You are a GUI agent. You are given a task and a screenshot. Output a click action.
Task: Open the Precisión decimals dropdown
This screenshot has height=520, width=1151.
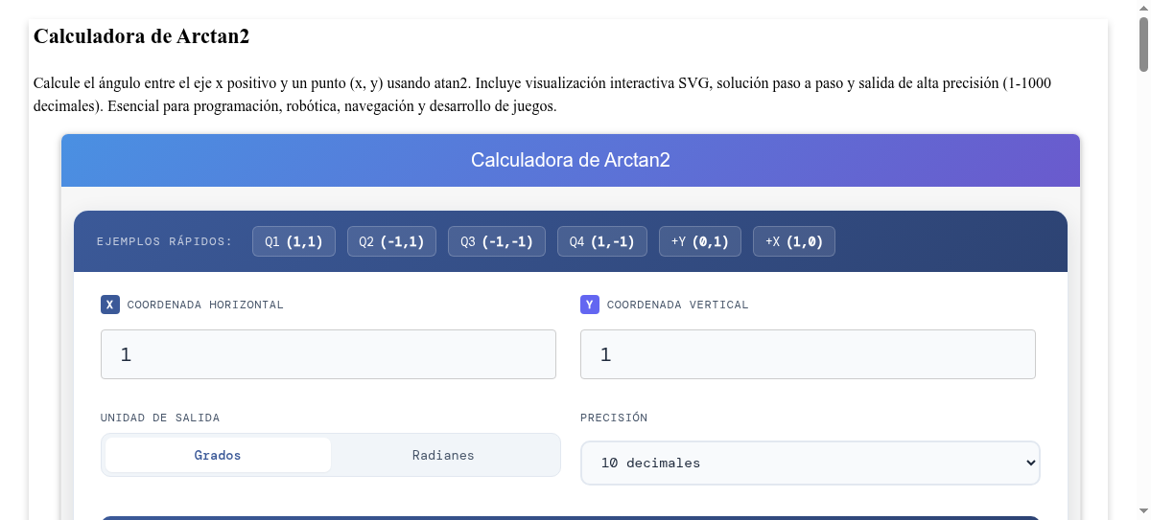click(810, 463)
